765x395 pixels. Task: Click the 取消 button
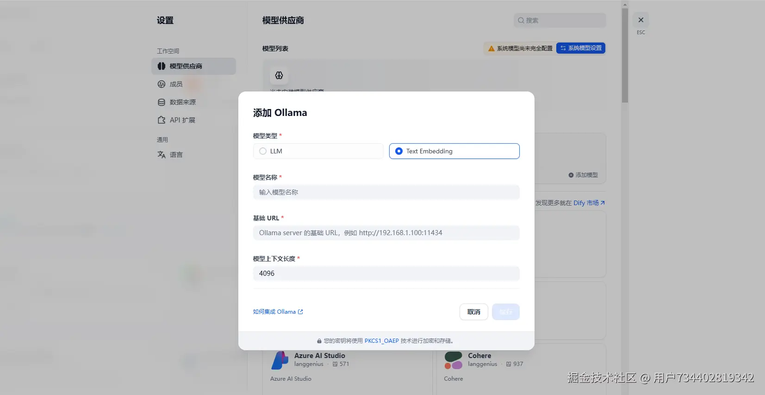click(x=473, y=312)
